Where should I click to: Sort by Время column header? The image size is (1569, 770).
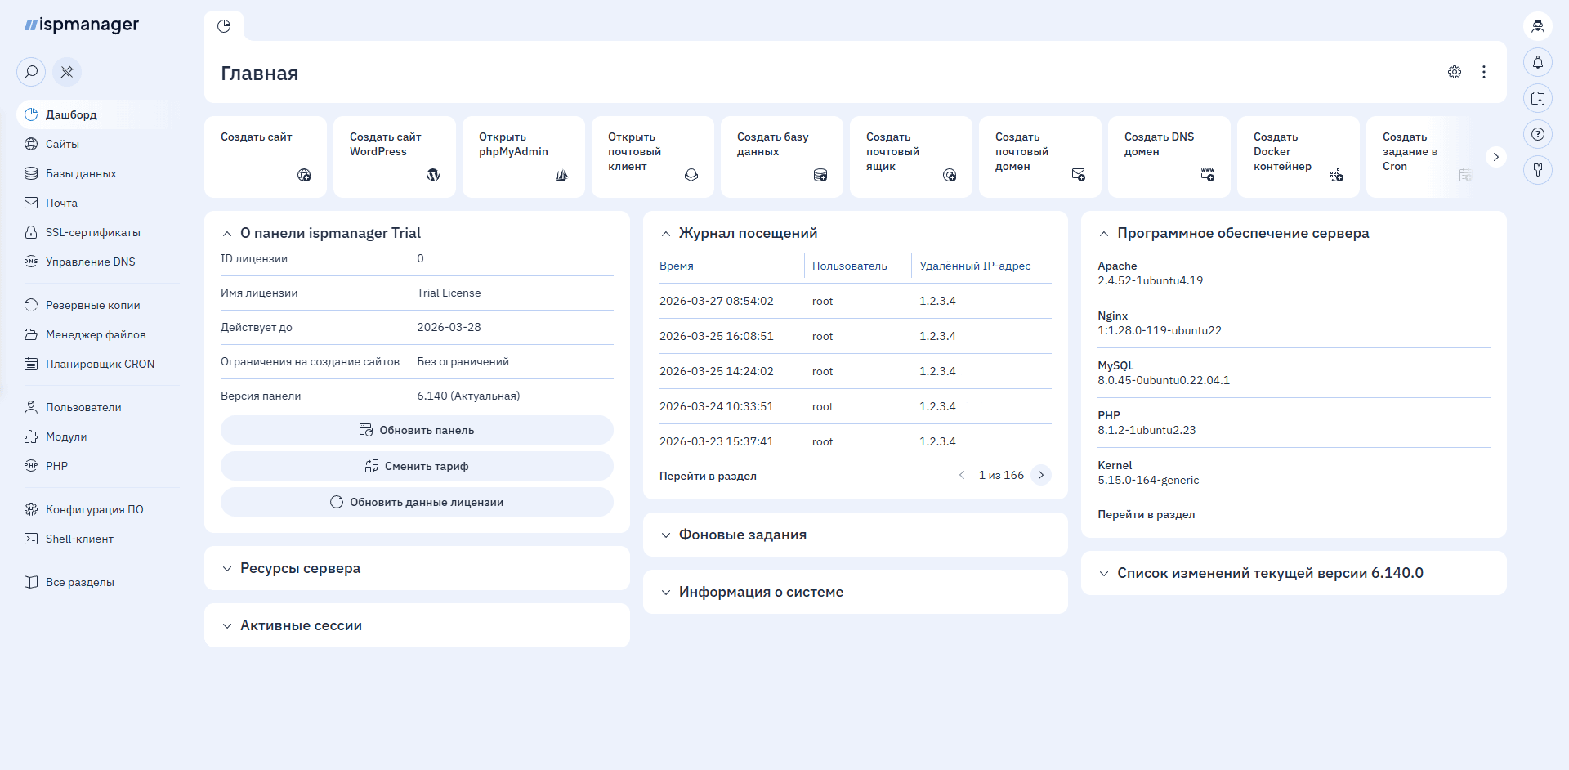tap(677, 266)
